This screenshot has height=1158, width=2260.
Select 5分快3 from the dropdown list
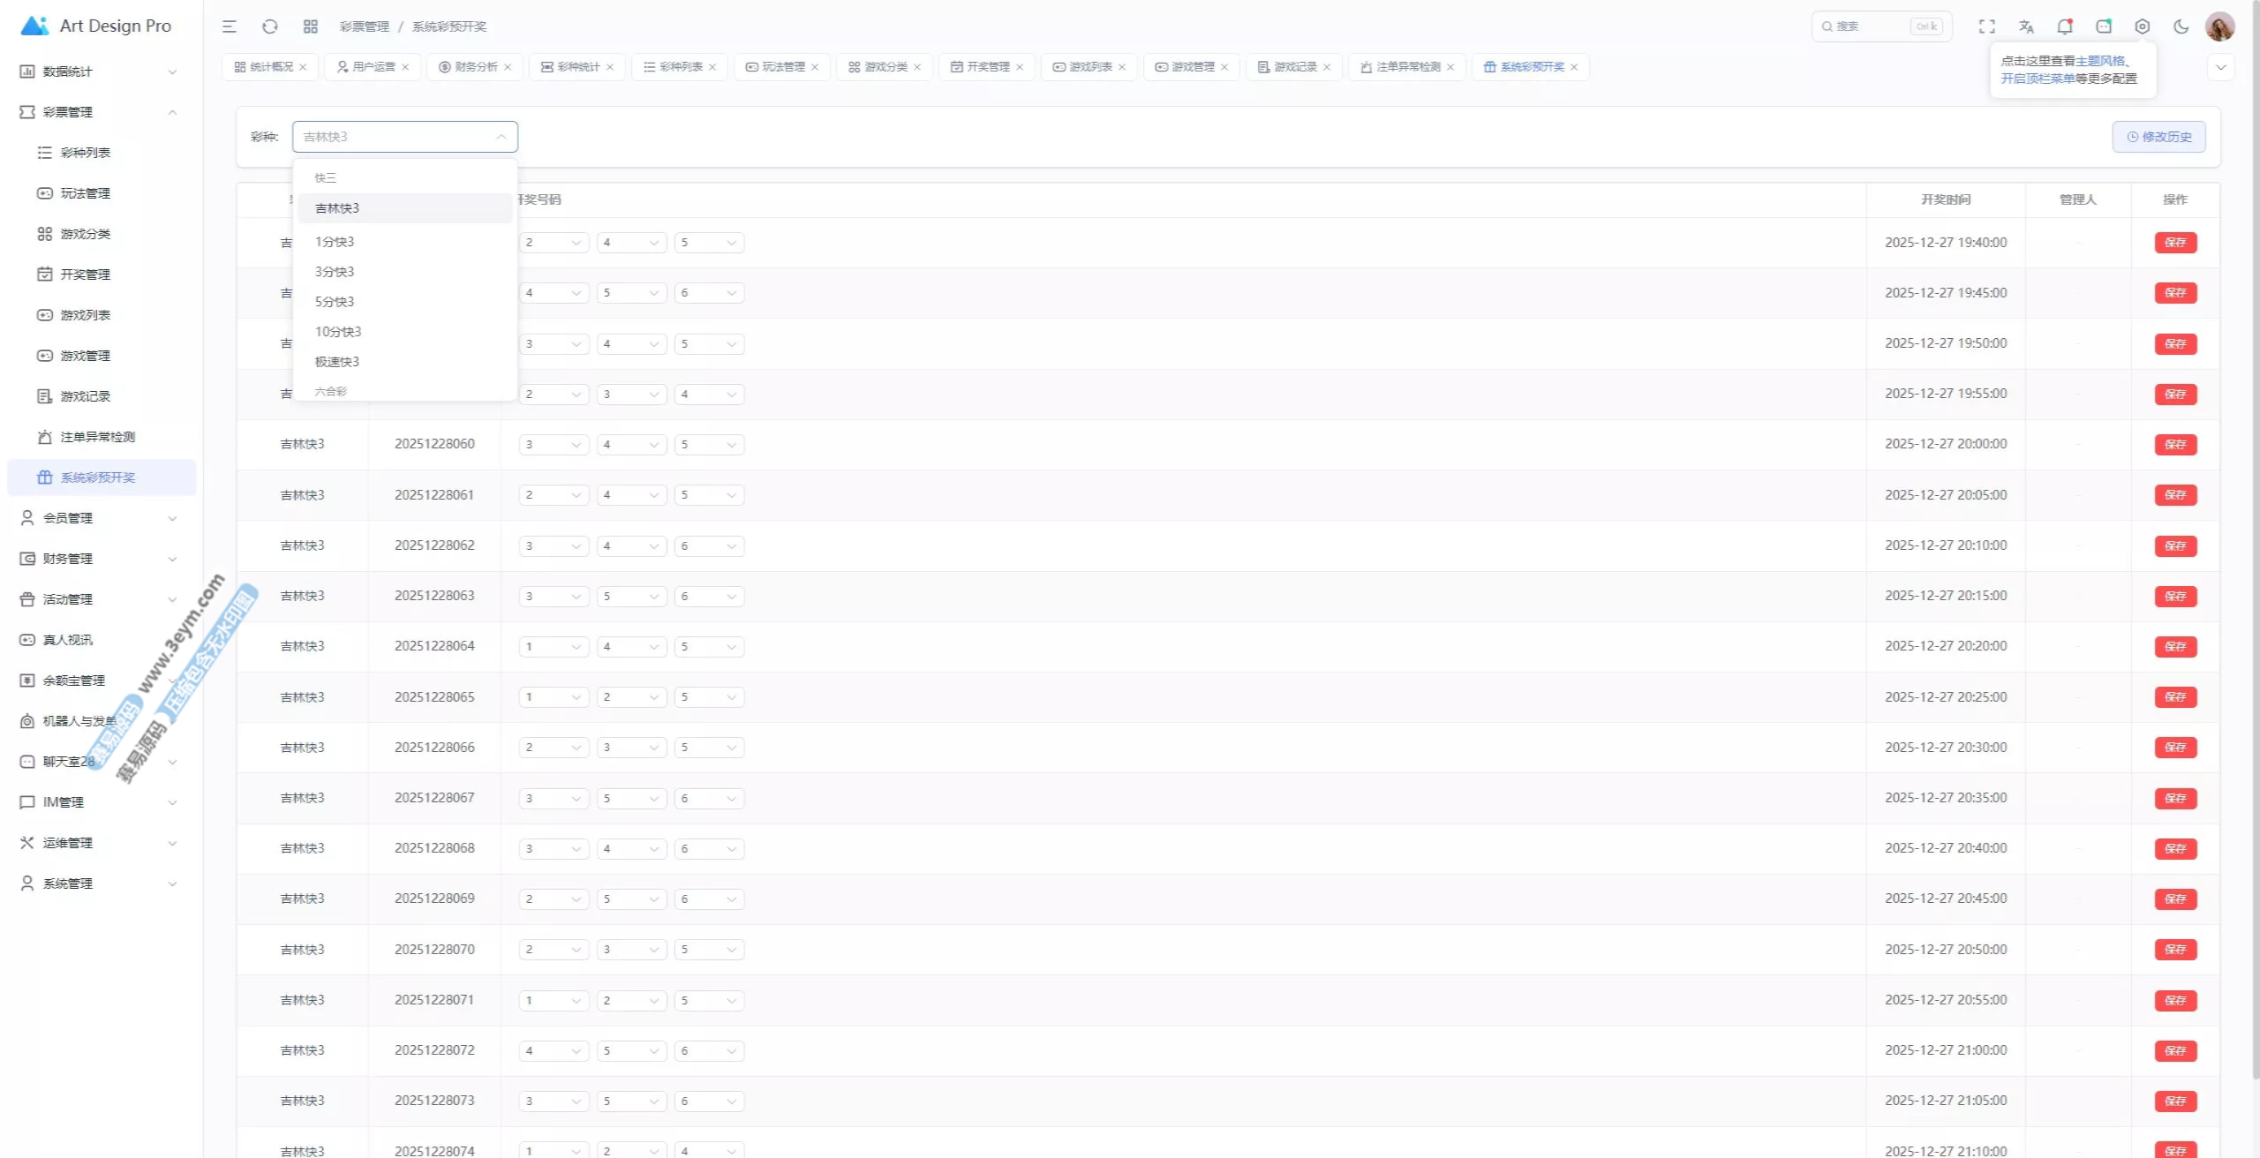tap(335, 302)
